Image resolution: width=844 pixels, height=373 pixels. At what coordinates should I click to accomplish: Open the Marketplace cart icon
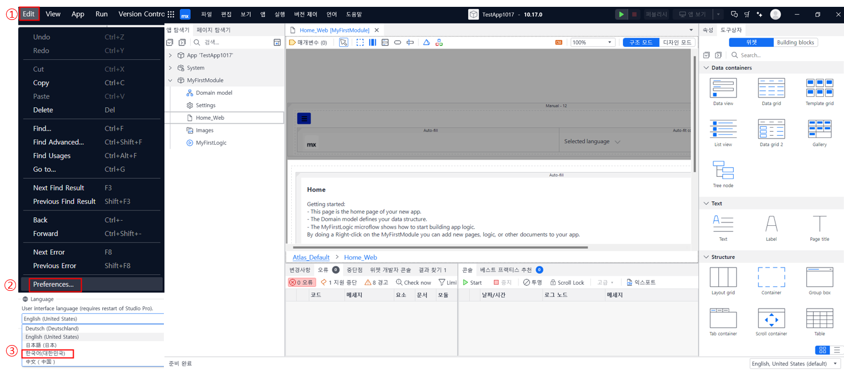(x=747, y=14)
